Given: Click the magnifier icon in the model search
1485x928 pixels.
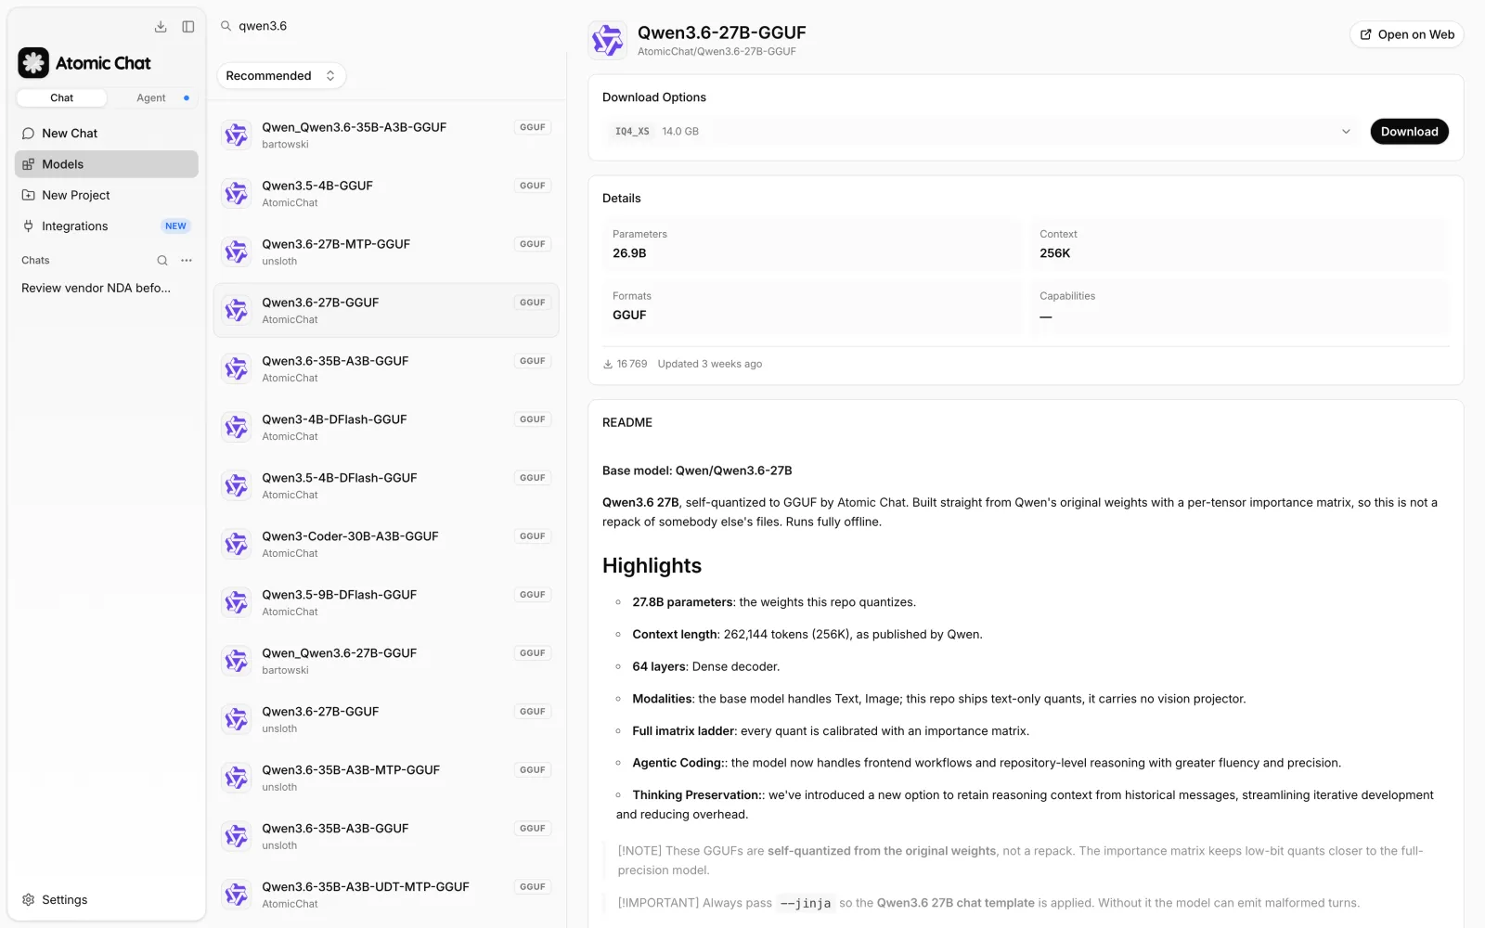Looking at the screenshot, I should click(226, 26).
